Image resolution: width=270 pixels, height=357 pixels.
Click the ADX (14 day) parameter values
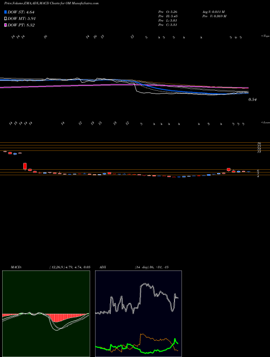tap(151, 267)
